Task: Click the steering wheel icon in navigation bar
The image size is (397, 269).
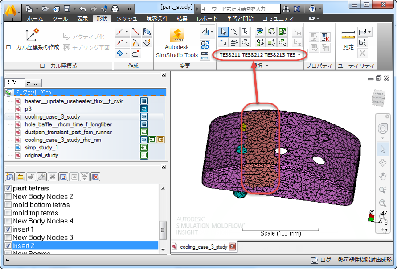Action: (x=383, y=129)
